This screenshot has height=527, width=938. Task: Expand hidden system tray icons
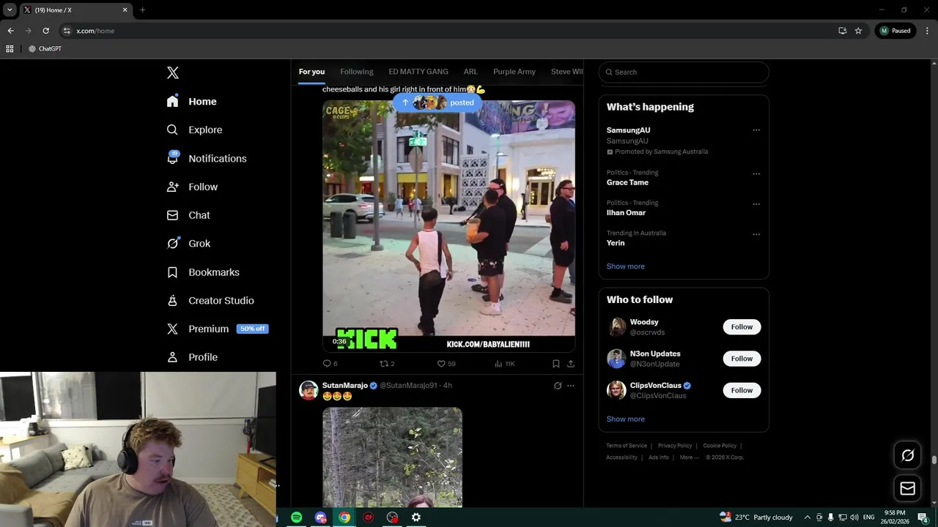807,517
